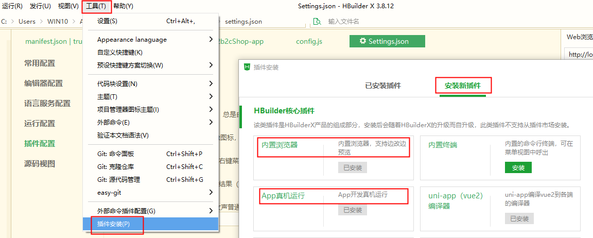Open 常用配置 settings section
The height and width of the screenshot is (238, 593).
[39, 63]
